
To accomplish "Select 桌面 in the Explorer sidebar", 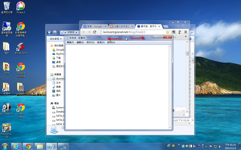I will tap(56, 62).
